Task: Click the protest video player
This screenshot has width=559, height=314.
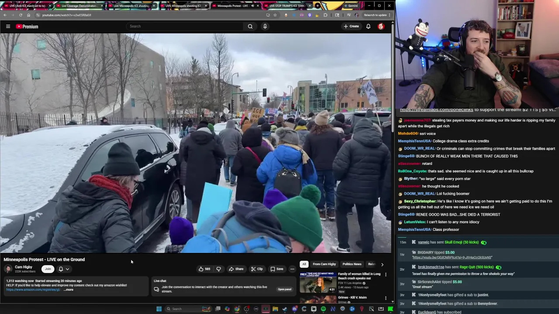Action: tap(196, 143)
